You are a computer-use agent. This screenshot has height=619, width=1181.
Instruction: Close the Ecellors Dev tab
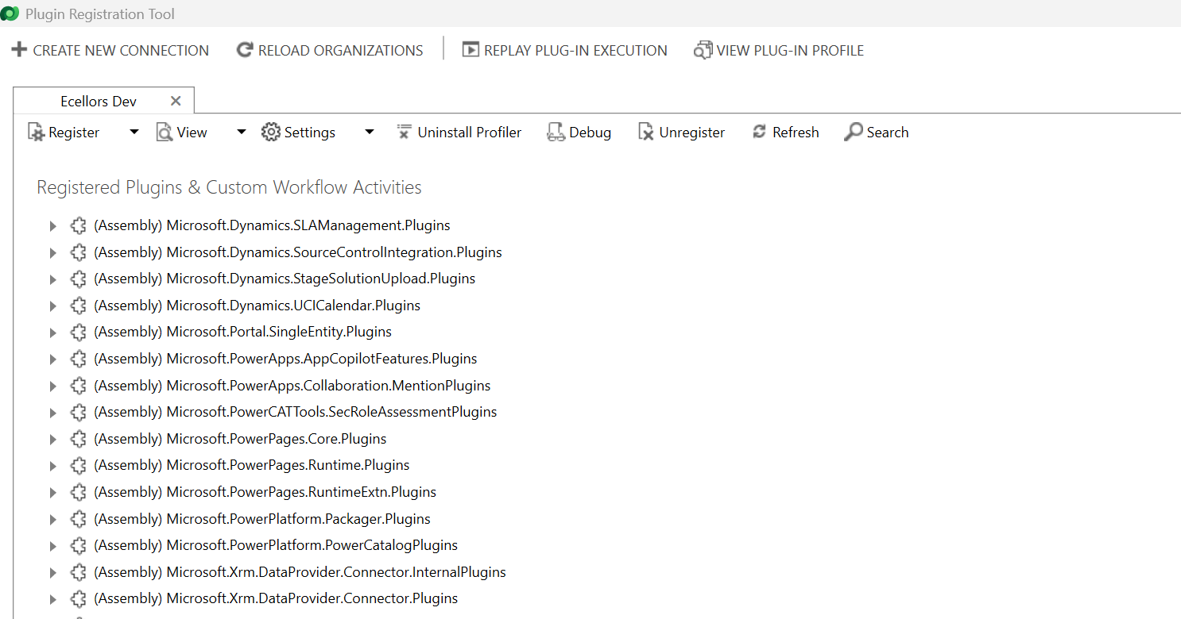pyautogui.click(x=176, y=101)
